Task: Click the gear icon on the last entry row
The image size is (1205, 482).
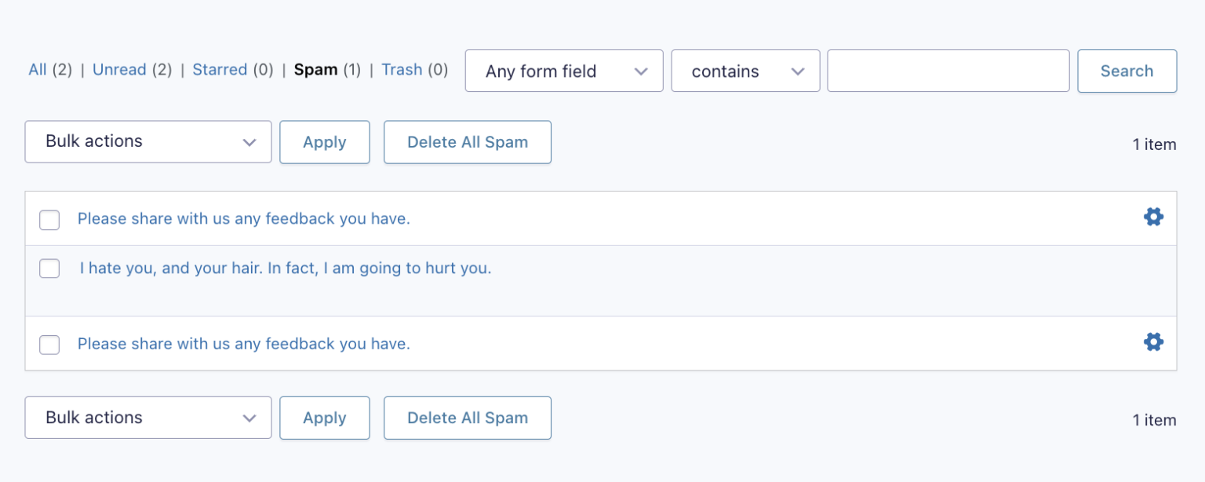Action: coord(1153,341)
